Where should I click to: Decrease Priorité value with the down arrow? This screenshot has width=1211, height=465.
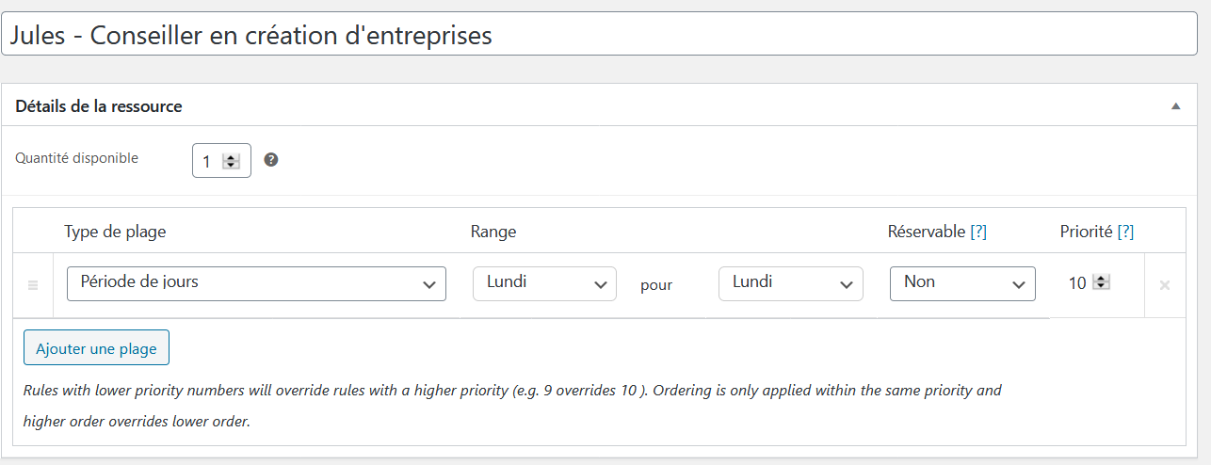(x=1101, y=287)
